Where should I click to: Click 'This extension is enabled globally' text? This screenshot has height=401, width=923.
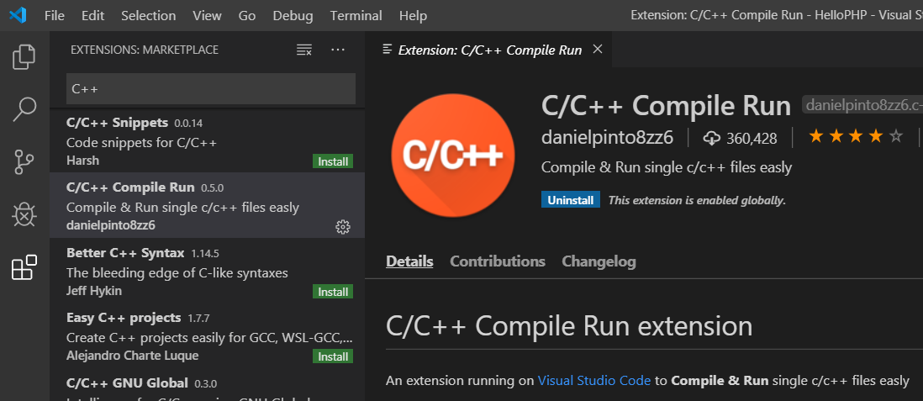coord(697,200)
